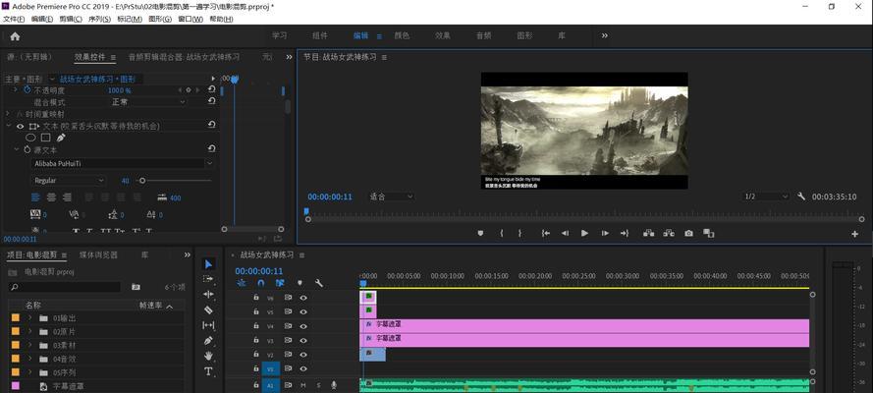Go to Out point
Screen dimensions: 873x393
click(x=625, y=234)
